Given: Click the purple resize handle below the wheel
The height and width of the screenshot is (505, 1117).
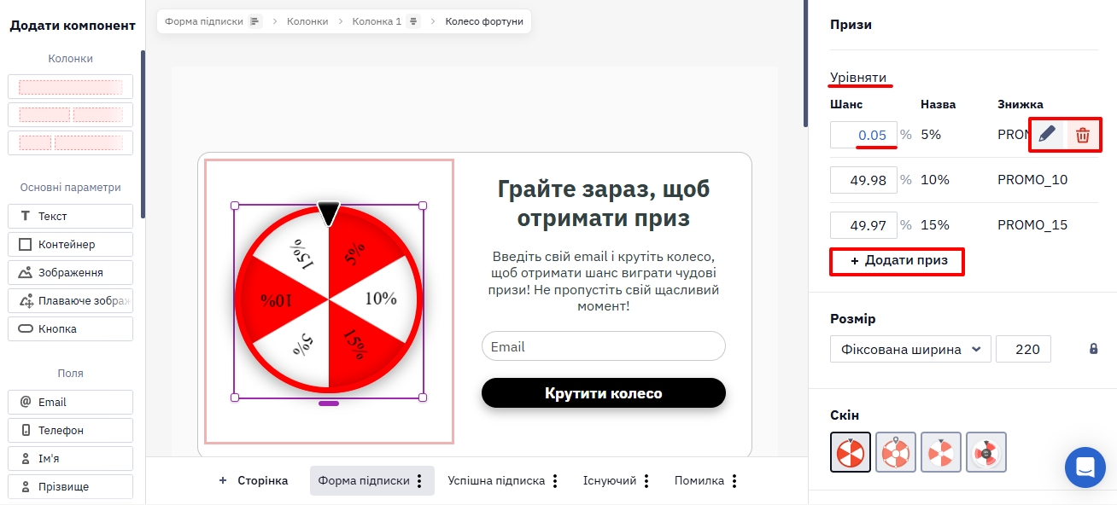Looking at the screenshot, I should [x=329, y=403].
